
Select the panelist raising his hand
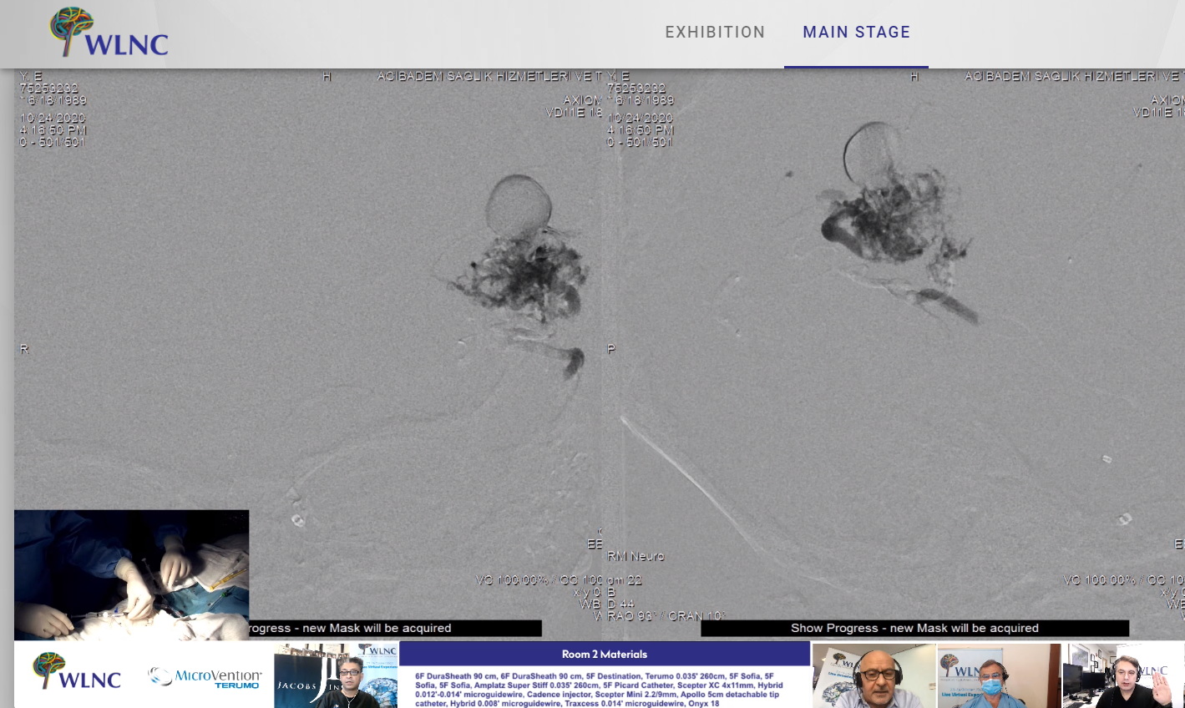click(1123, 676)
